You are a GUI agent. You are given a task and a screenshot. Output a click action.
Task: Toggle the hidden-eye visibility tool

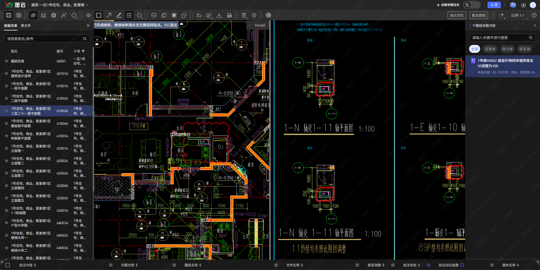(33, 15)
